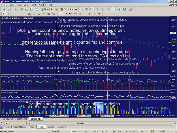Screen dimensions: 177x133
Task: Open the Indicators list icon
Action: pos(118,9)
